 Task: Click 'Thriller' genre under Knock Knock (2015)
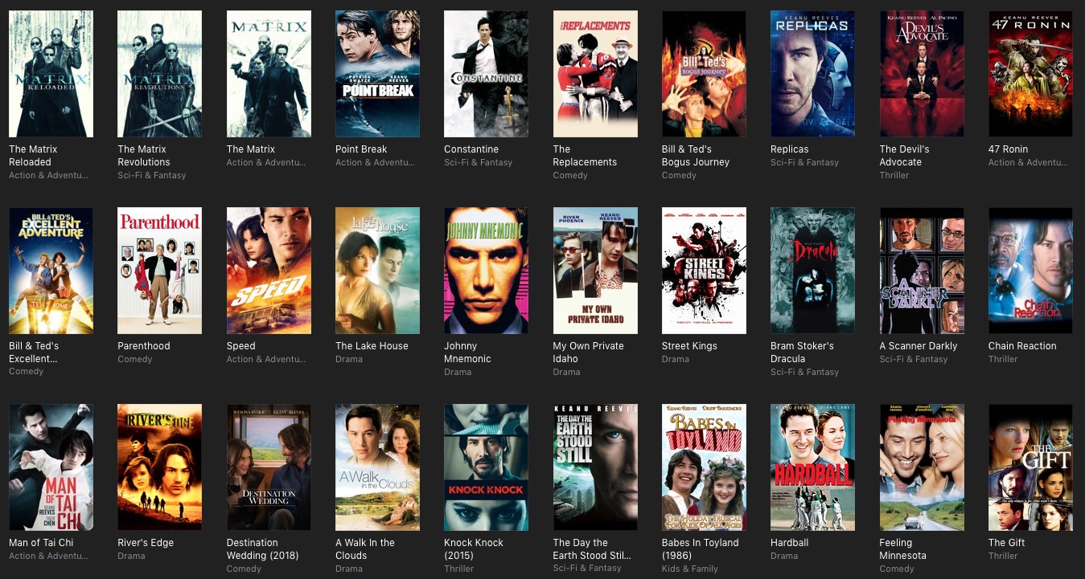pyautogui.click(x=459, y=569)
